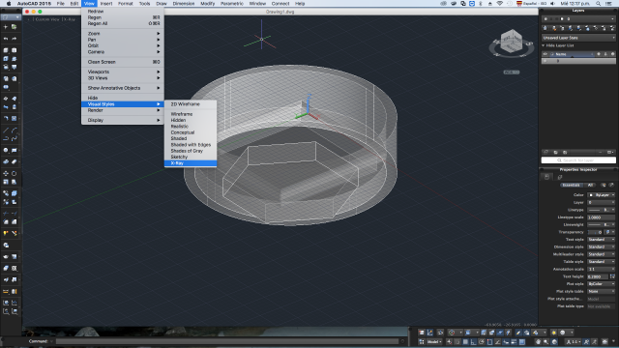Toggle visibility eye of layer 0

(545, 61)
